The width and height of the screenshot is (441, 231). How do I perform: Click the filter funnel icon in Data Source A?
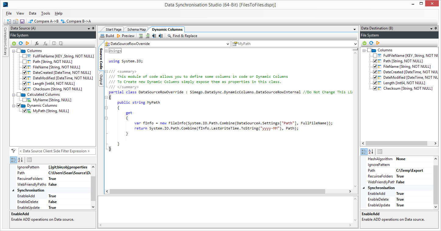point(13,151)
